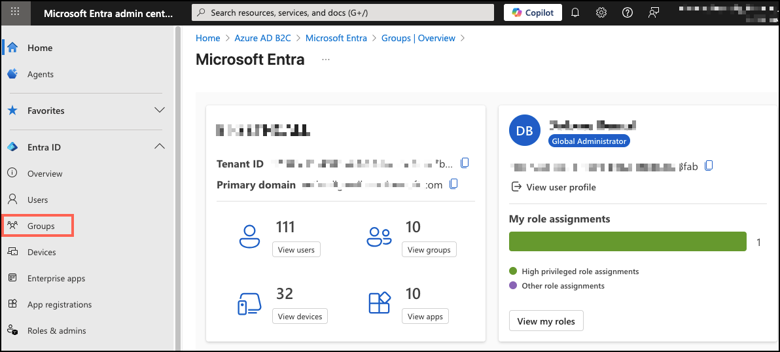Open the ellipsis menu beside Microsoft Entra title
Viewport: 780px width, 352px height.
[326, 60]
